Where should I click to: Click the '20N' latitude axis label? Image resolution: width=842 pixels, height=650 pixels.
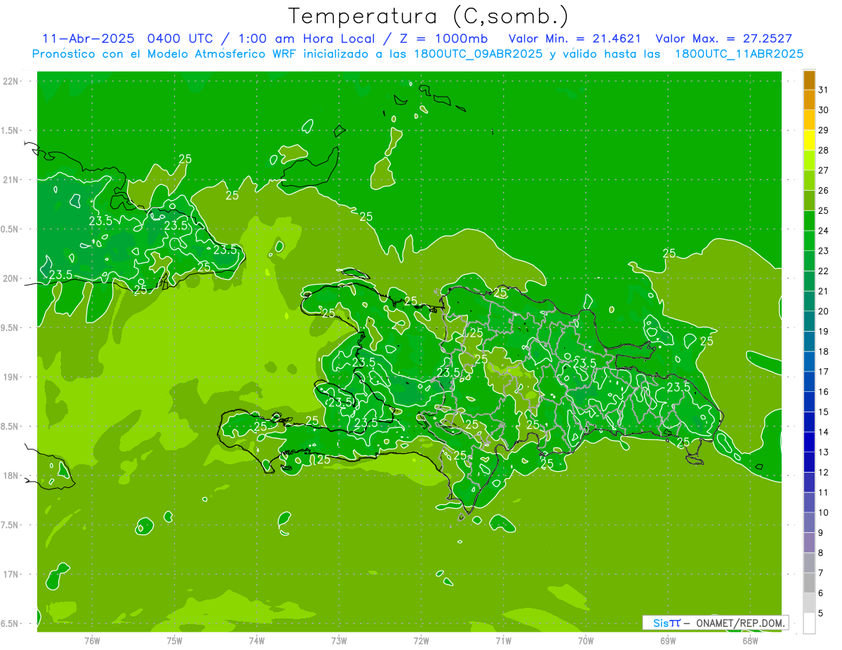click(11, 278)
